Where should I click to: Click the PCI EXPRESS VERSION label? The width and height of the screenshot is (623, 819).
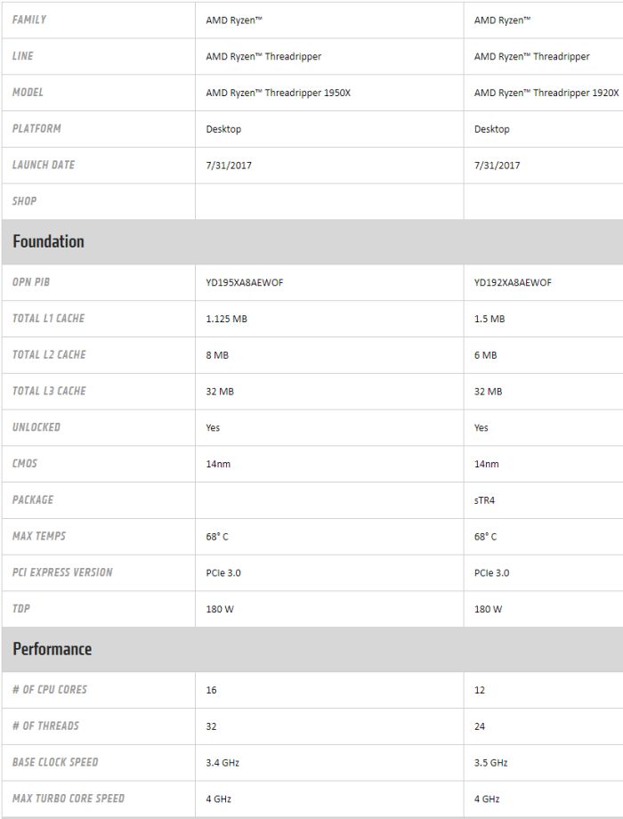62,572
